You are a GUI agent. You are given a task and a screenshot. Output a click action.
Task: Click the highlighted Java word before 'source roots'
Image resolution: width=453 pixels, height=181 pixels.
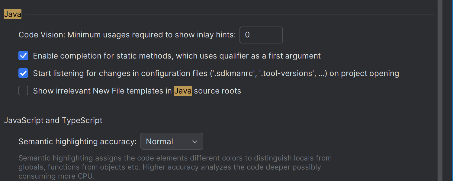(x=183, y=91)
